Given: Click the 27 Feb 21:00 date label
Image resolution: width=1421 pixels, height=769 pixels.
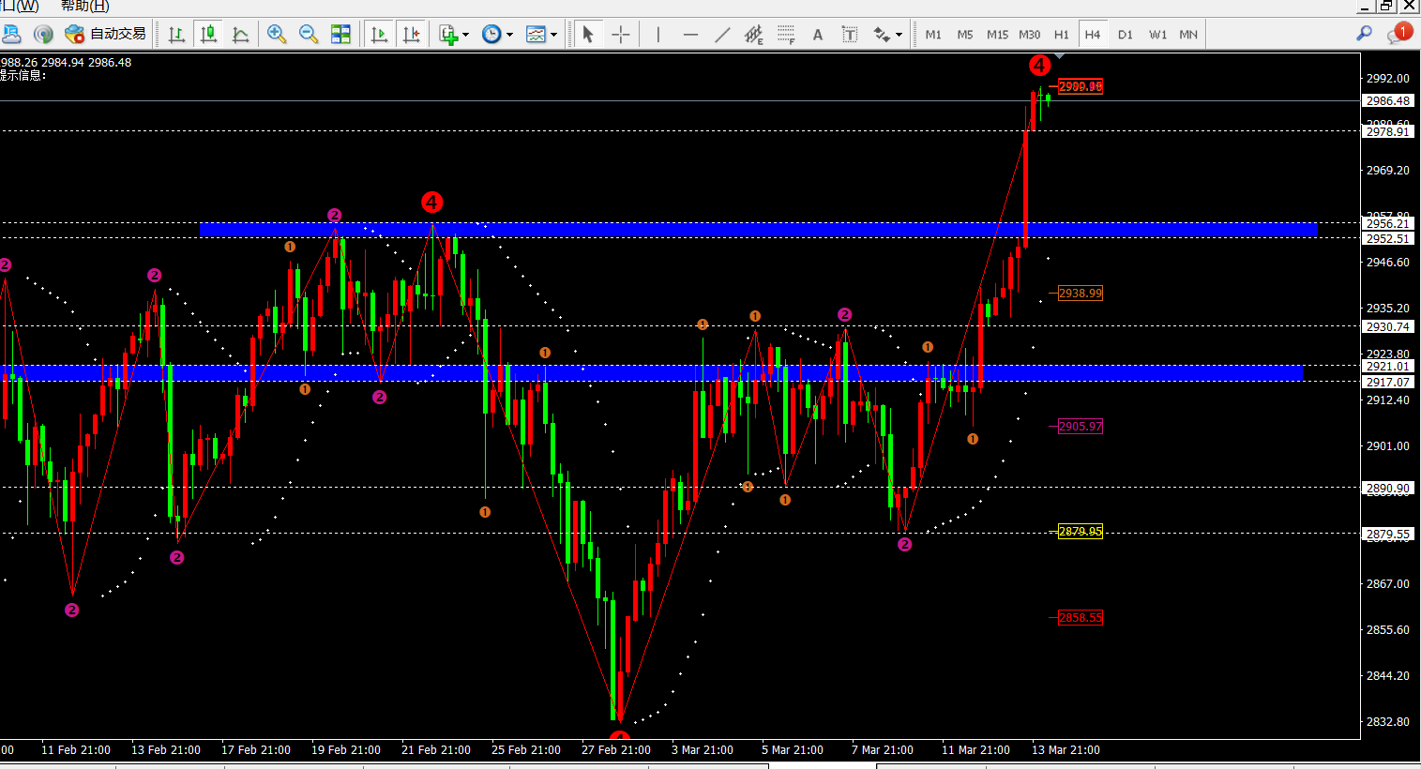Looking at the screenshot, I should point(616,750).
